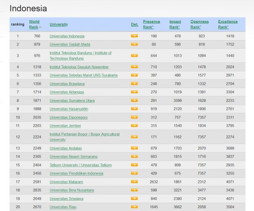Visit the Telkom University / Universitas Telkom link

point(80,165)
